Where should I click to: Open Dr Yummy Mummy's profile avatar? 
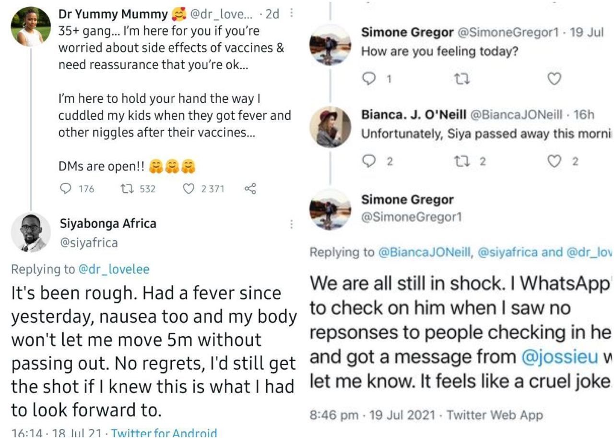(31, 26)
